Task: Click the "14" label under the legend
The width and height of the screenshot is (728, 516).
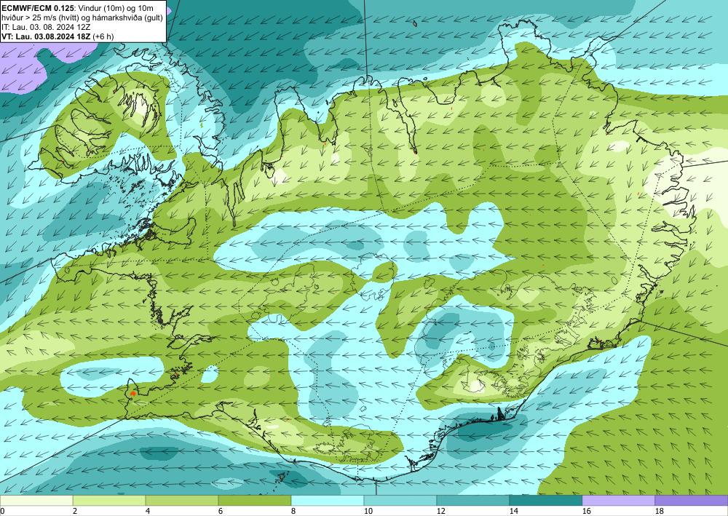Action: [513, 511]
